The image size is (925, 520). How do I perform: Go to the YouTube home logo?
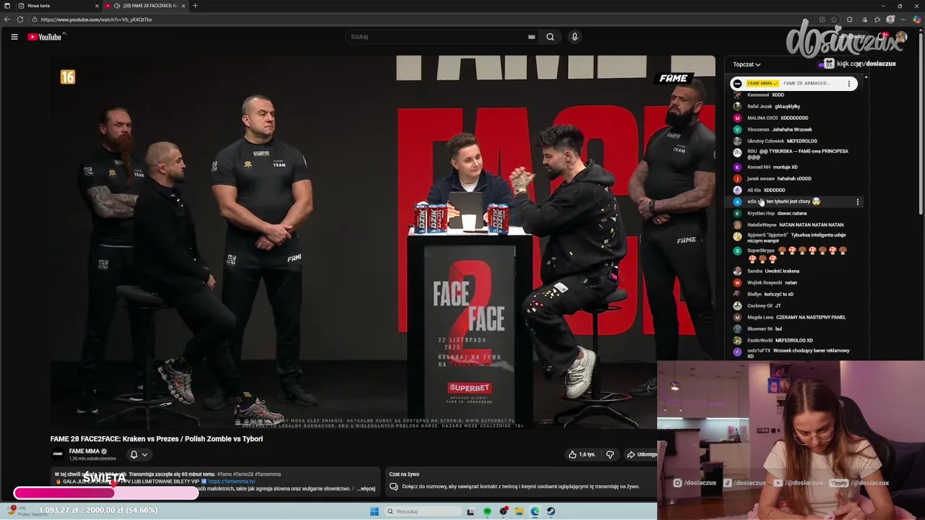pyautogui.click(x=45, y=37)
